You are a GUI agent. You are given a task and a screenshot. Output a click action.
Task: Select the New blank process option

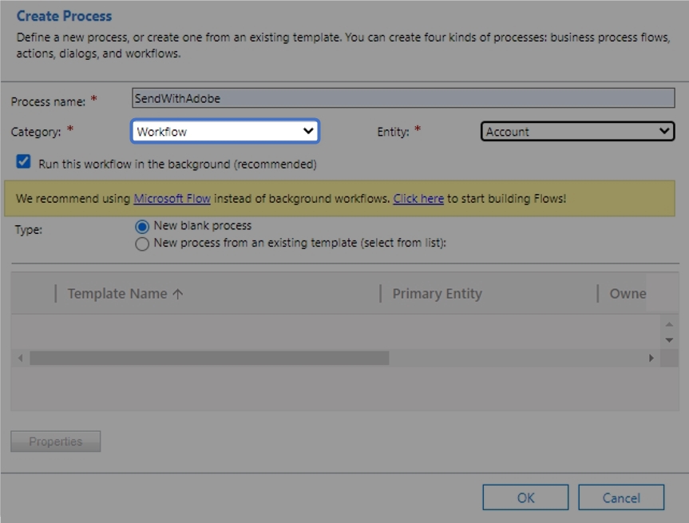point(142,226)
